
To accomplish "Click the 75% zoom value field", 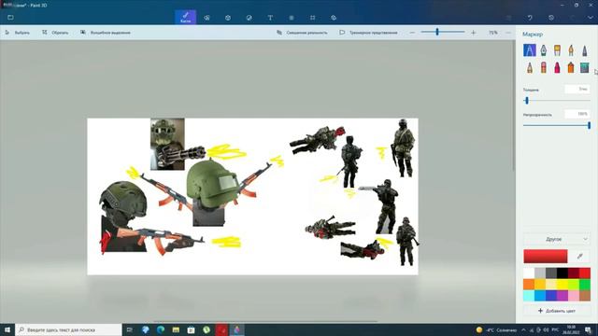I will 492,33.
